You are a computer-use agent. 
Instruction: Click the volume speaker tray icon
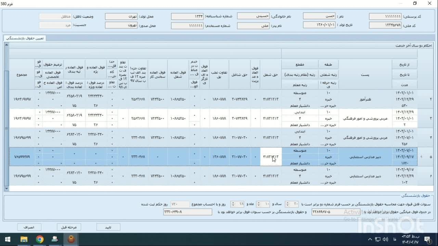pos(385,239)
